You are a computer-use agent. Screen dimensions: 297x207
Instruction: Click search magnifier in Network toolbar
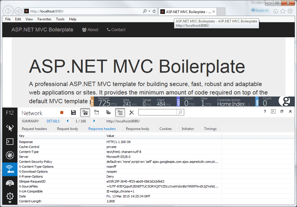click(x=180, y=113)
